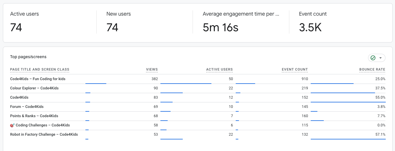Select the Active users metric card
395x151 pixels.
click(x=50, y=23)
